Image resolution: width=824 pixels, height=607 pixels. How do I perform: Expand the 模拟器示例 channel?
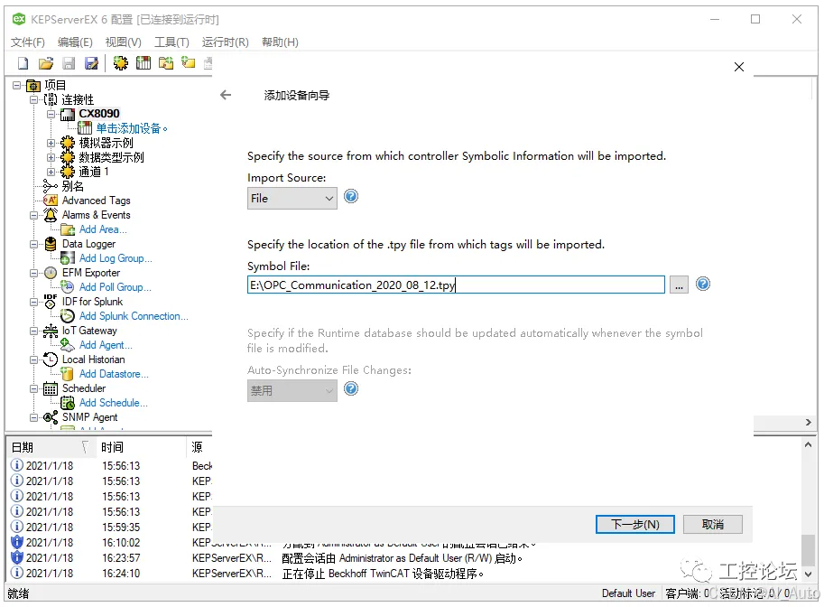[51, 143]
